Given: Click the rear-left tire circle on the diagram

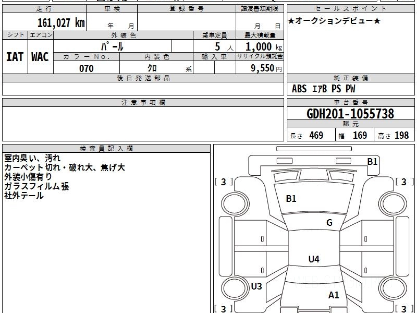Looking at the screenshot, I should click(232, 288).
